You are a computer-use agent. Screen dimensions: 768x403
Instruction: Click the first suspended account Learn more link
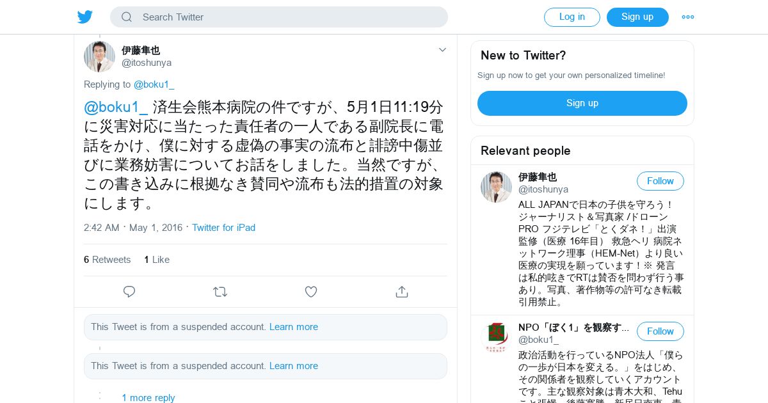coord(294,327)
